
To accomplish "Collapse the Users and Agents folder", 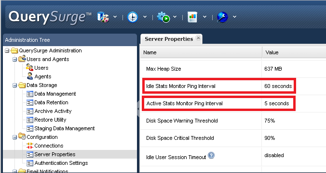I will [x=14, y=59].
